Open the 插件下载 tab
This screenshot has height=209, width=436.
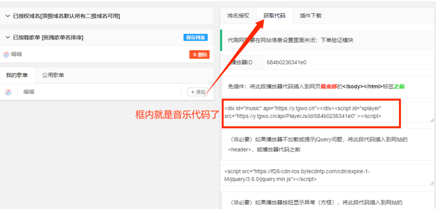[x=310, y=16]
